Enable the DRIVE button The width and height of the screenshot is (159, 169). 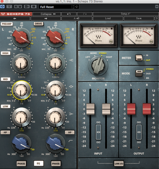(38, 24)
